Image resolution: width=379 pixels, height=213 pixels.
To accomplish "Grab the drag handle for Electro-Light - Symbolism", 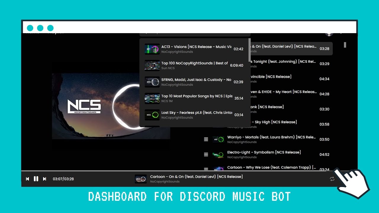I will tap(206, 154).
